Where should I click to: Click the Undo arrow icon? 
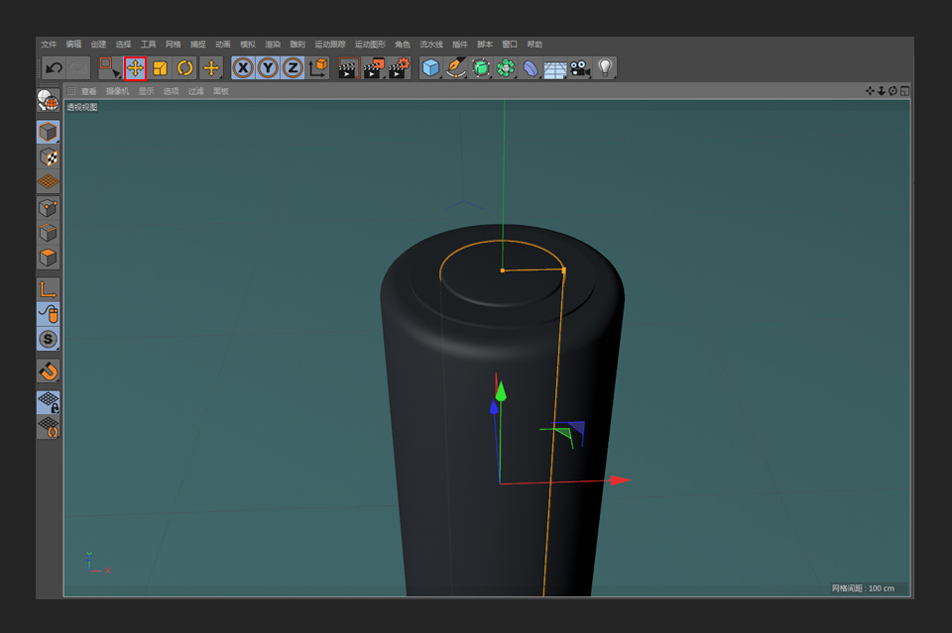pos(54,68)
